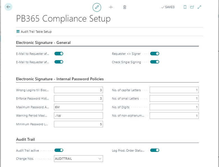Screen dimensions: 219x167
Task: Click Minimum Password Length field
Action: coord(78,124)
